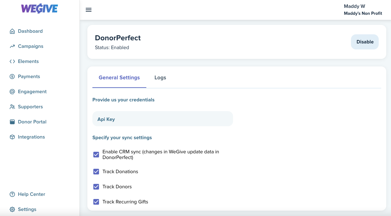View the Supporters list

[30, 107]
